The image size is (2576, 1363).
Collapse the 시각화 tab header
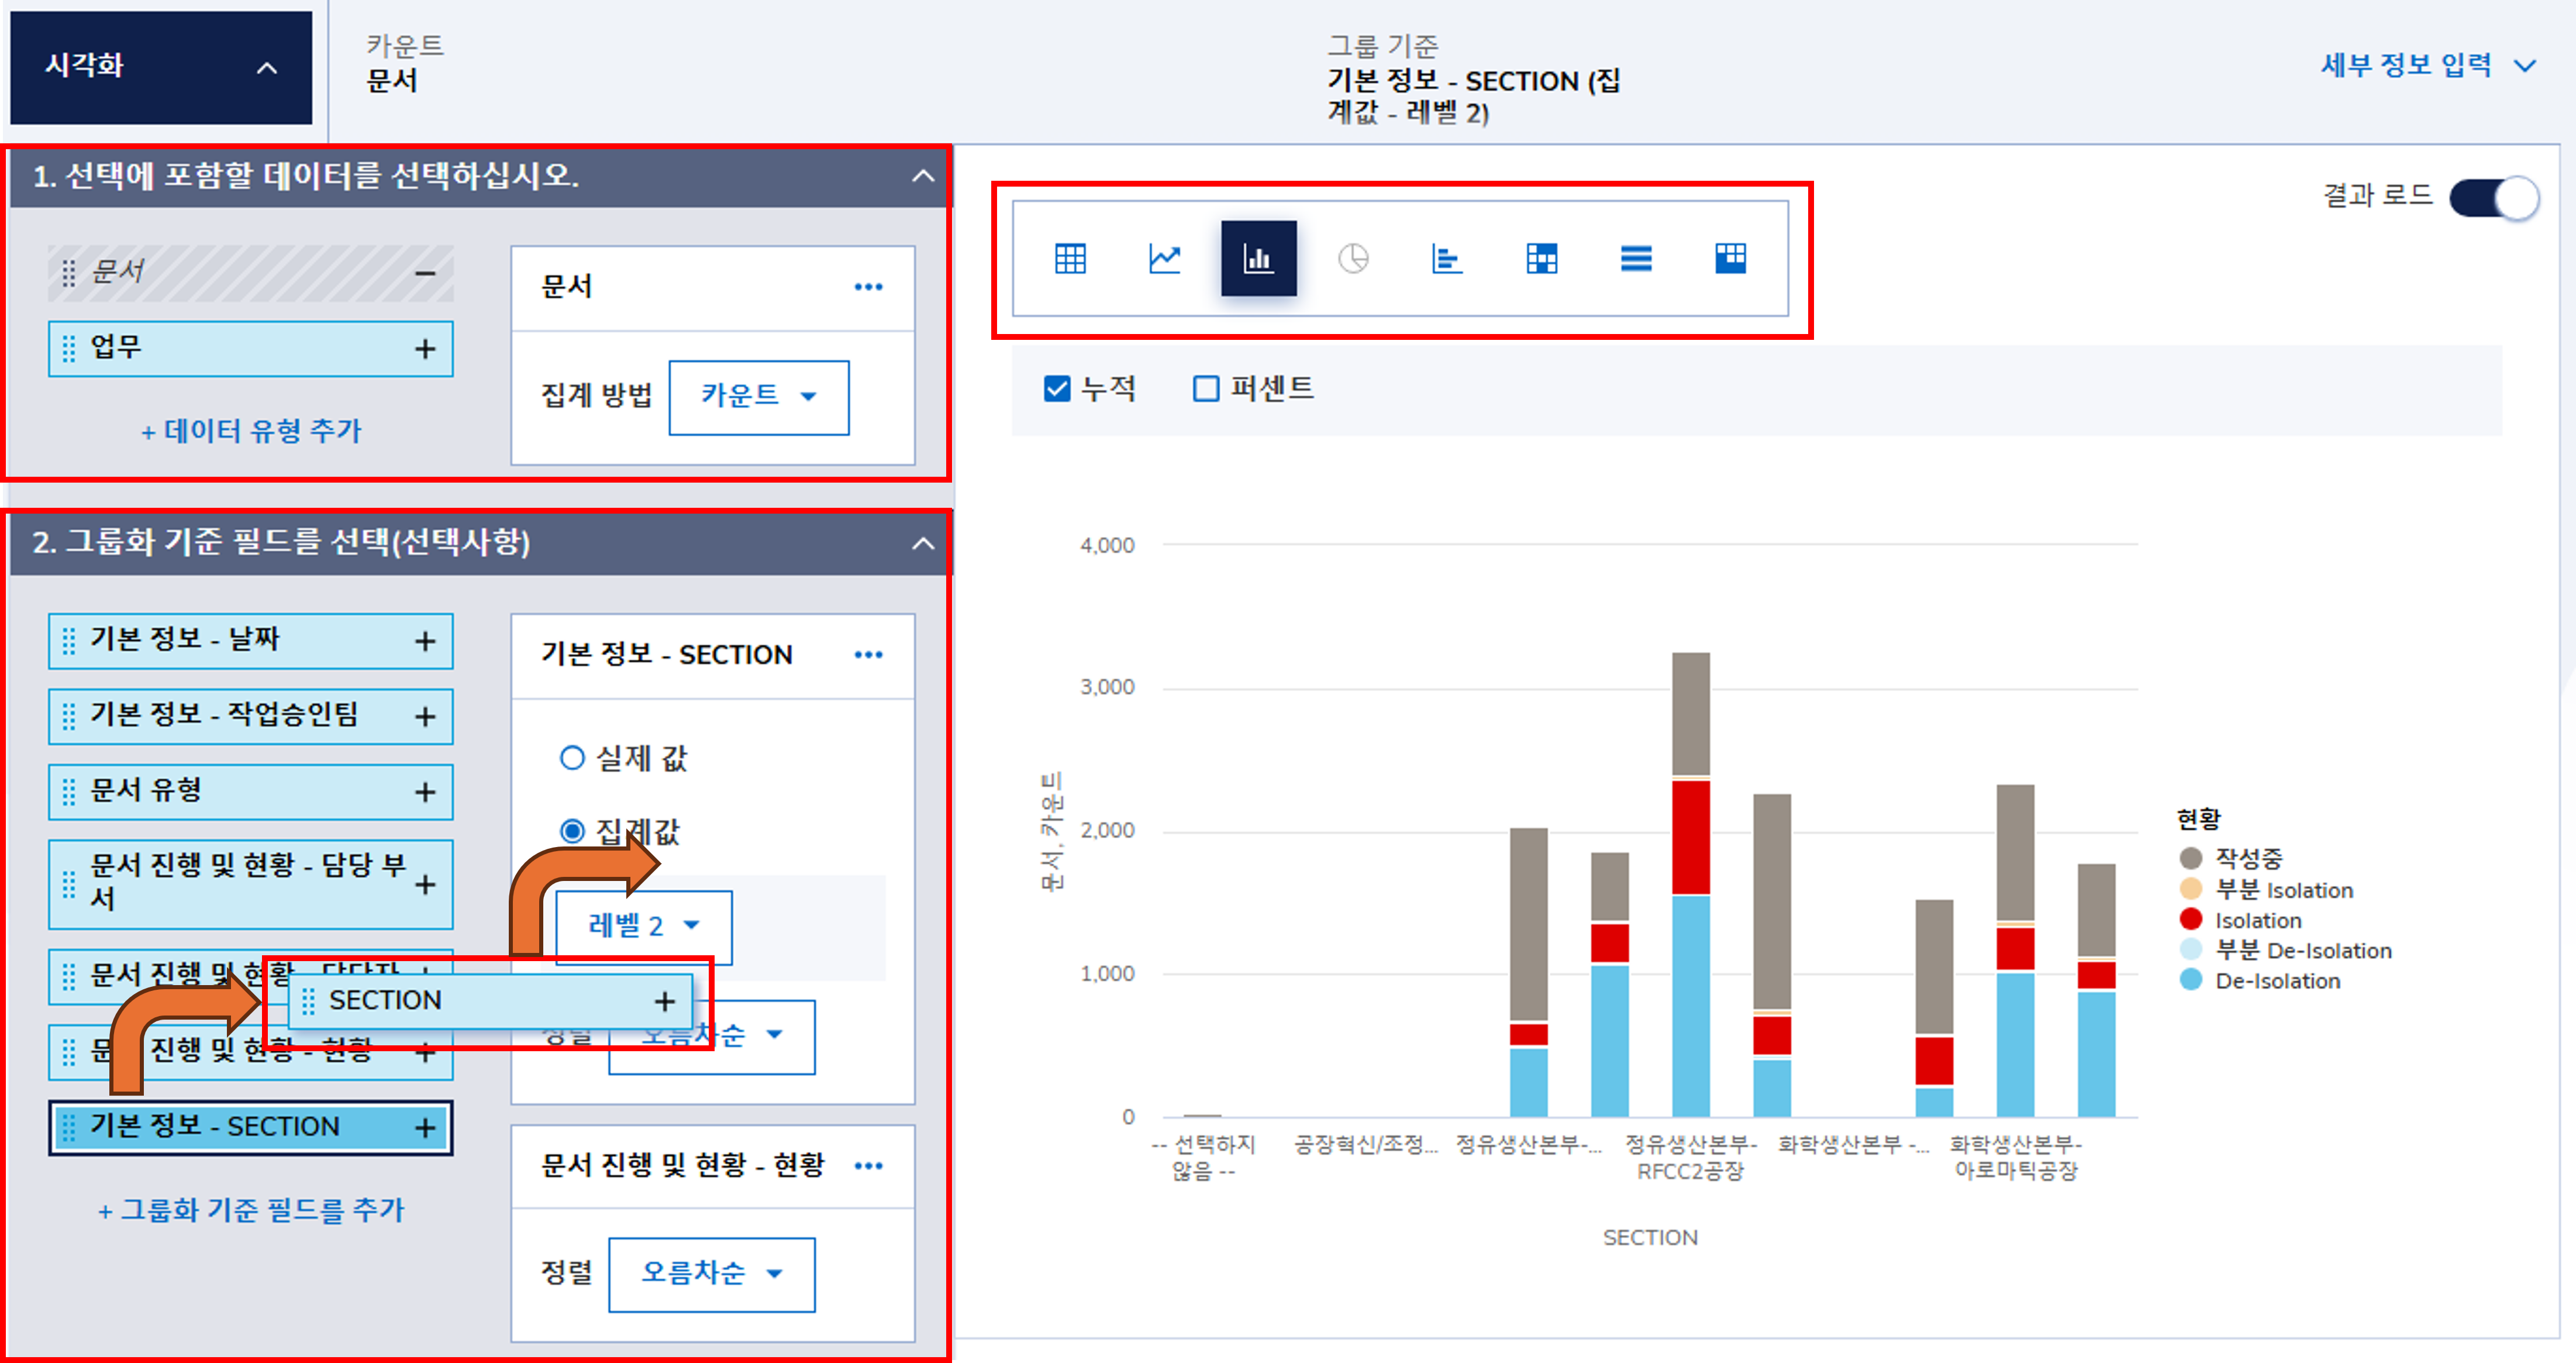[266, 67]
